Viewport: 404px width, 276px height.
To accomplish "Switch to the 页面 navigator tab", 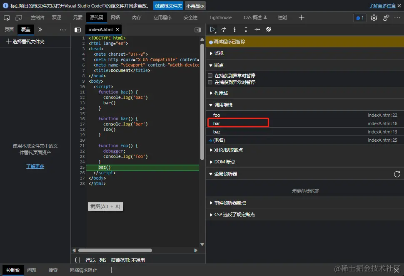I will [9, 30].
